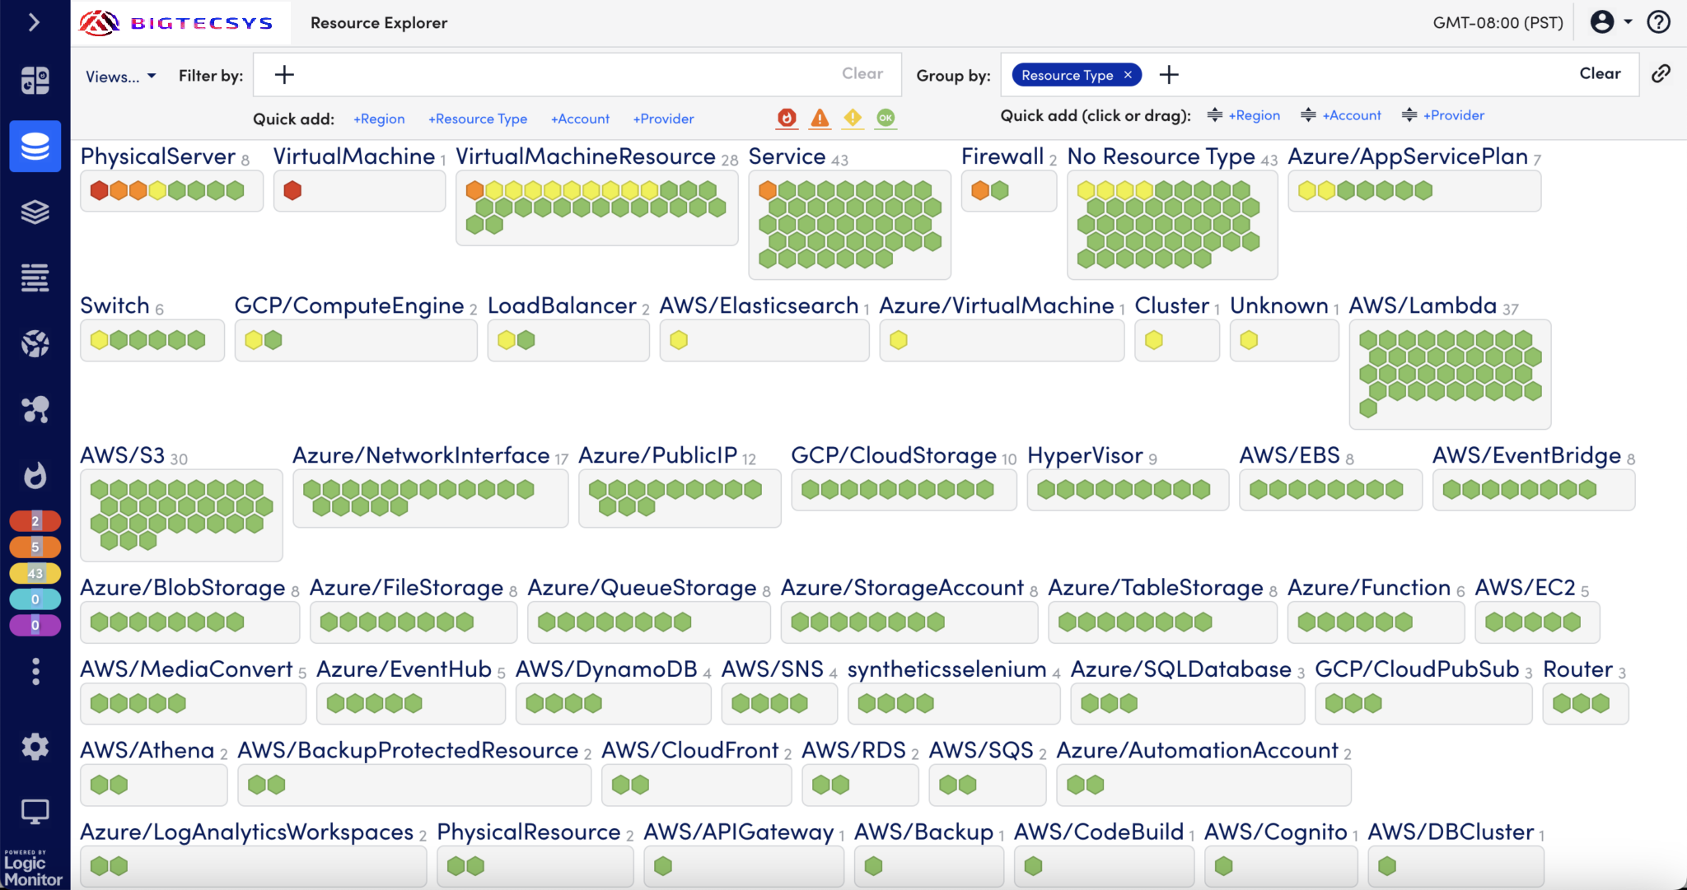This screenshot has width=1687, height=890.
Task: Click inside the Filter by input field
Action: [577, 75]
